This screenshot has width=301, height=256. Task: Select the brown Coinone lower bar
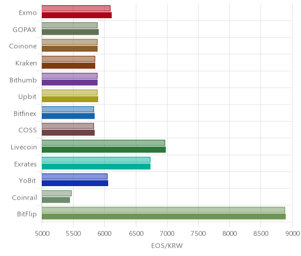pos(69,49)
